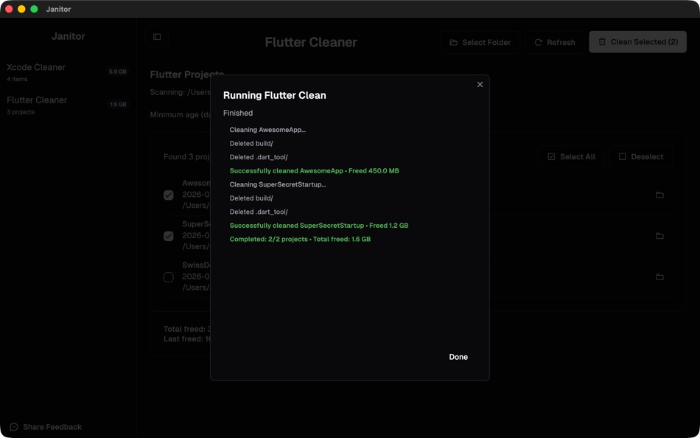Click the 1.9 GB Flutter size badge
Screen dimensions: 700x438
click(119, 105)
